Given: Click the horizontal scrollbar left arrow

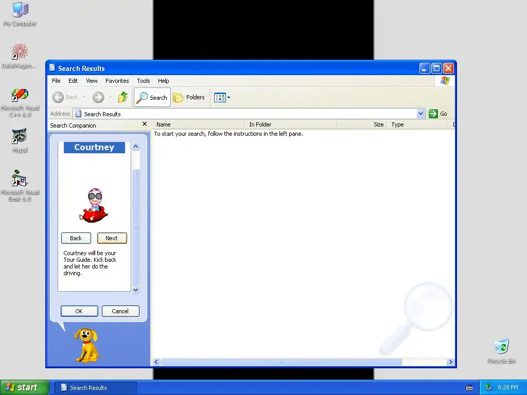Looking at the screenshot, I should (x=156, y=362).
